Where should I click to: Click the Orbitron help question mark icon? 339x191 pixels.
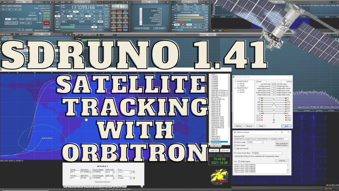click(142, 186)
